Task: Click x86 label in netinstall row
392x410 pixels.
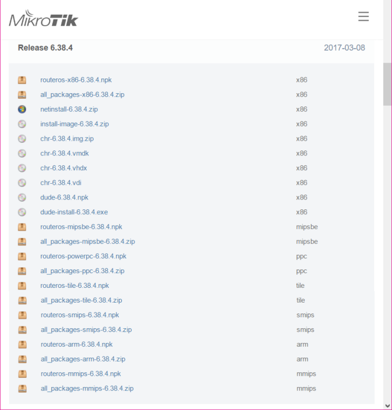Action: point(302,109)
